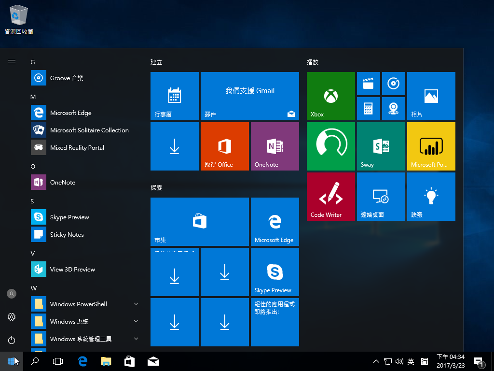494x371 pixels.
Task: Expand Start menu hamburger navigation
Action: point(12,62)
